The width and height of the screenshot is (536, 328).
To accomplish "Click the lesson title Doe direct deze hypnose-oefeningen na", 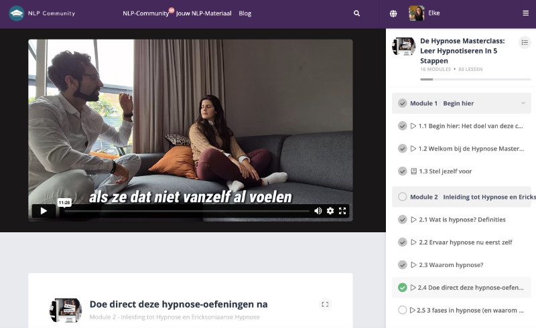I will tap(178, 304).
